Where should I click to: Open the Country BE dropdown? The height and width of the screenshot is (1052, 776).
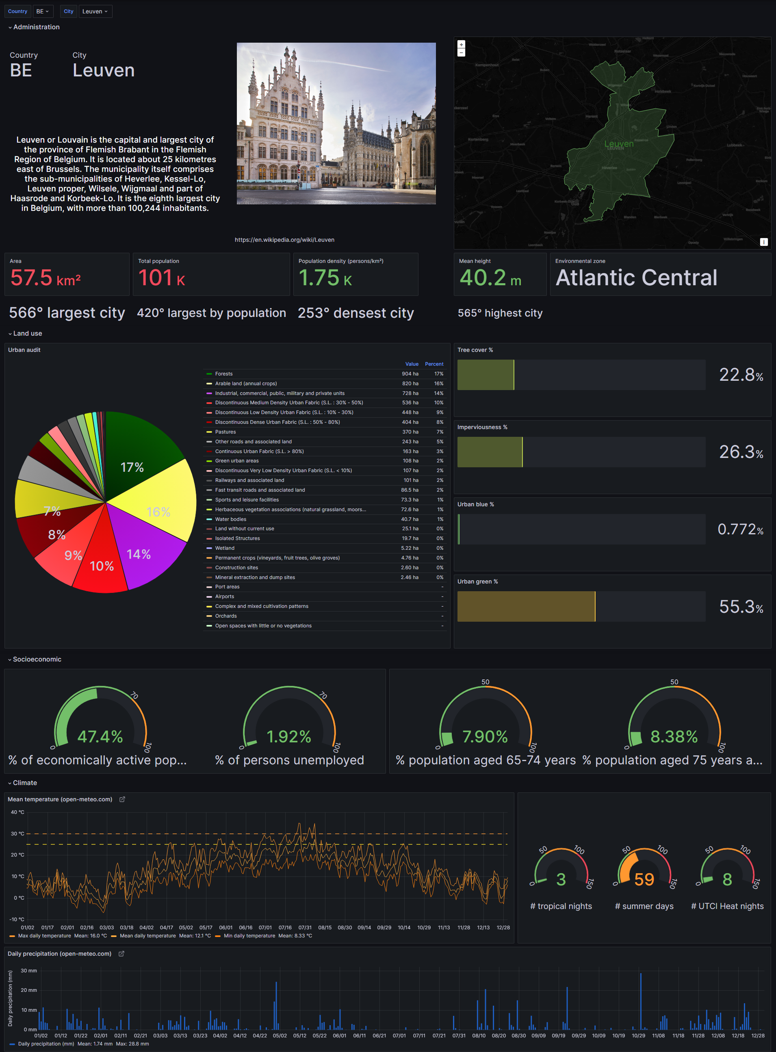pyautogui.click(x=43, y=11)
